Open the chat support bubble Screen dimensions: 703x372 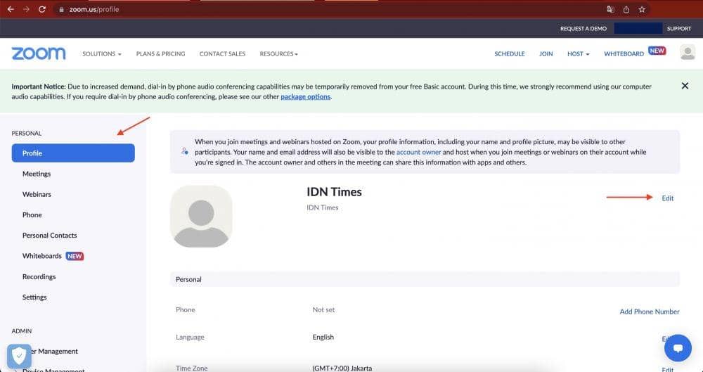pyautogui.click(x=678, y=348)
